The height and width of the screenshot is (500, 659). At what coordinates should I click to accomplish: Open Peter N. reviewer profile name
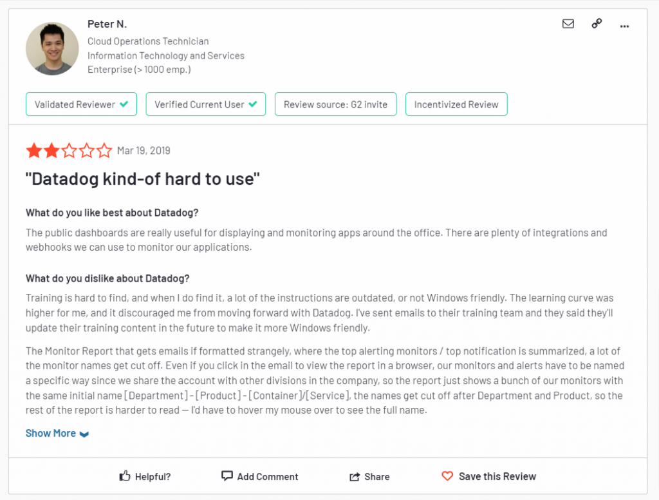point(107,24)
